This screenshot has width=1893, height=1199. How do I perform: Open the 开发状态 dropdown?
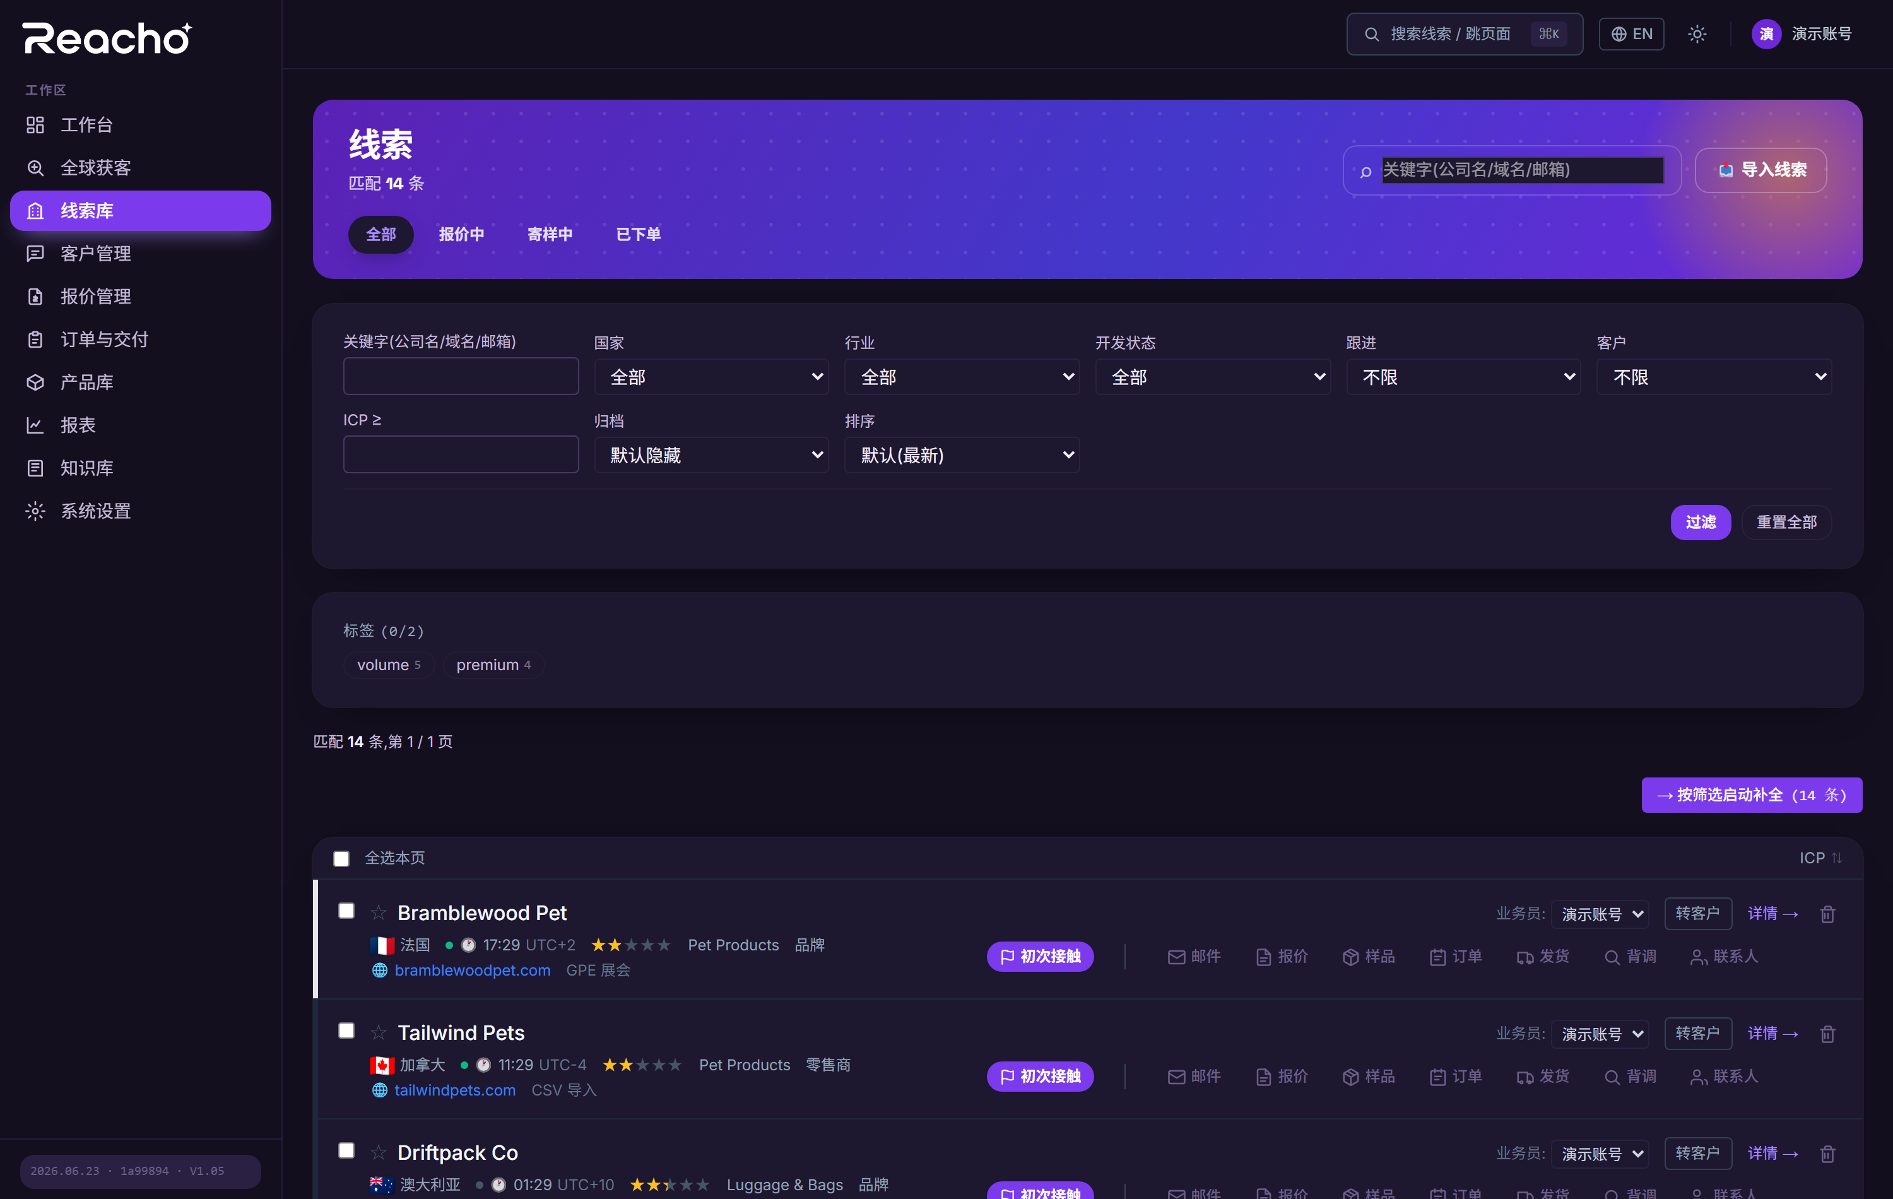[x=1212, y=377]
